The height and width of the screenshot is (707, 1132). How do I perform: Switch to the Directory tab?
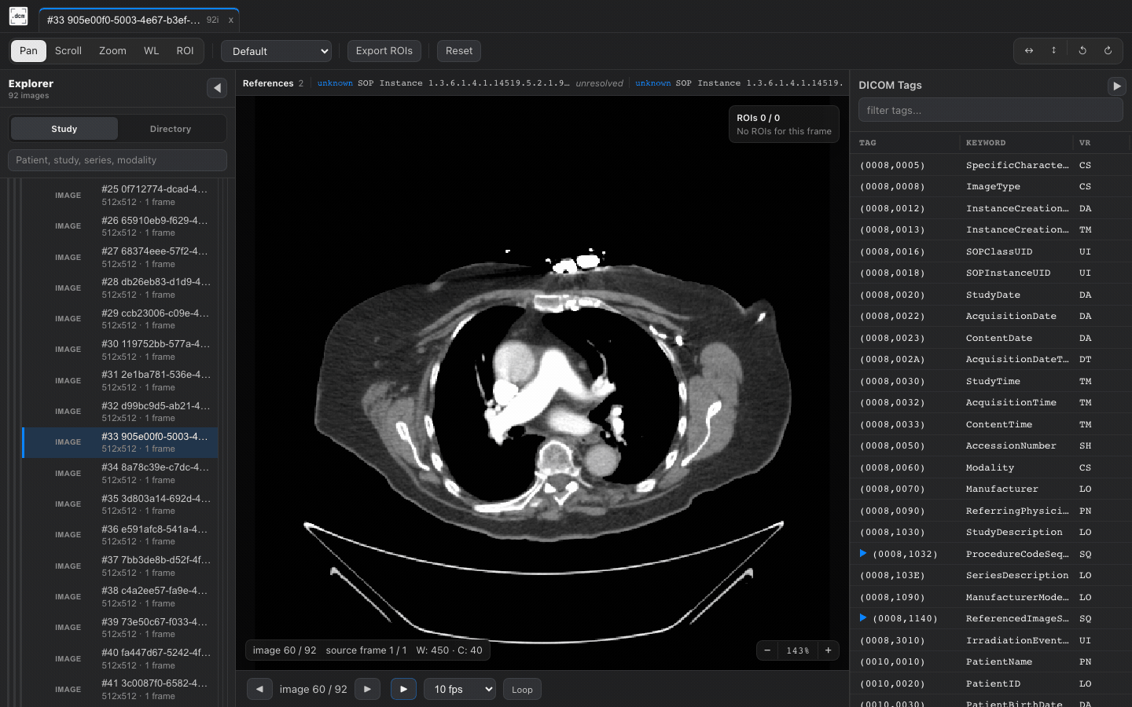pyautogui.click(x=171, y=129)
